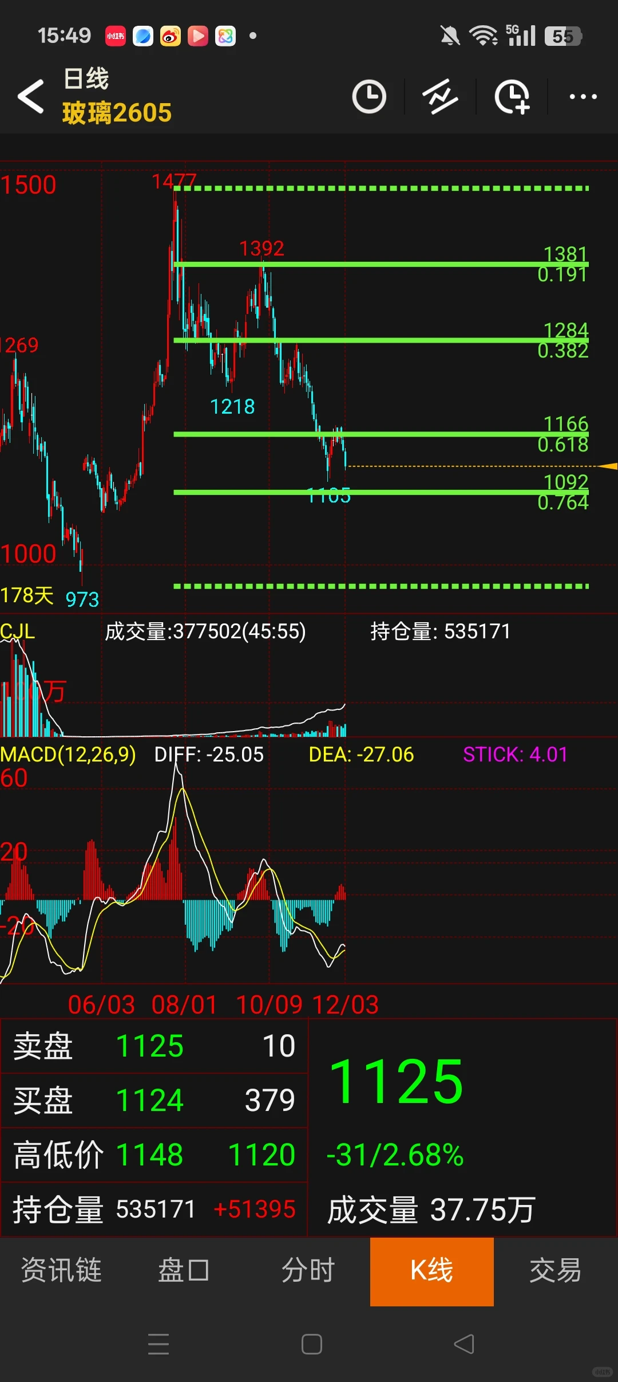
Task: Switch to the 分时 tab
Action: point(308,1270)
